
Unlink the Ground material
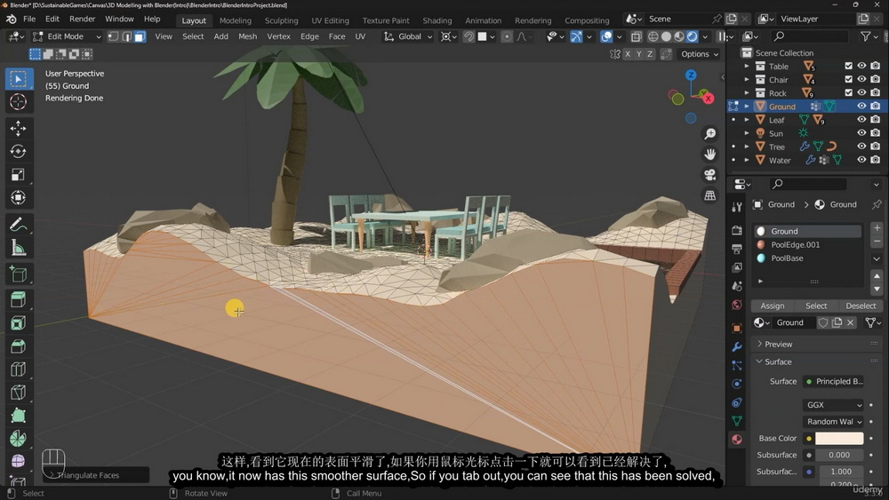850,322
